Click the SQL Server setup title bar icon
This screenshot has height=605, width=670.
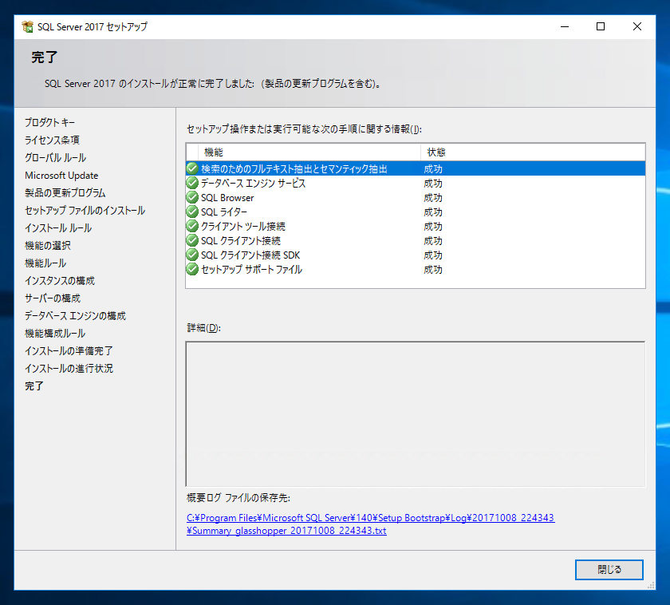[28, 27]
